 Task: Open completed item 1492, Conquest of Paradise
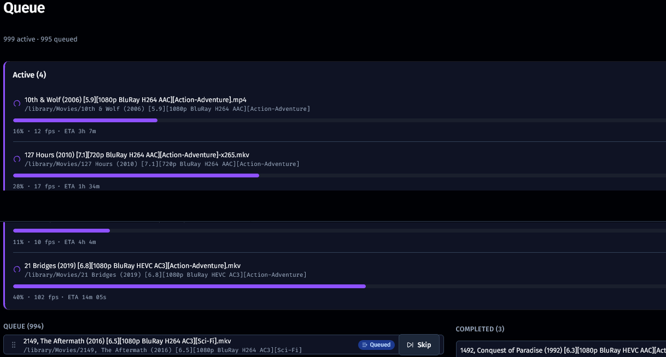click(563, 350)
